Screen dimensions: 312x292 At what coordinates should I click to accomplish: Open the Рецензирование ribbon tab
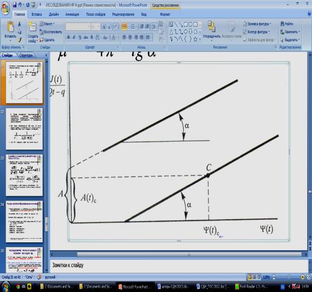click(123, 14)
